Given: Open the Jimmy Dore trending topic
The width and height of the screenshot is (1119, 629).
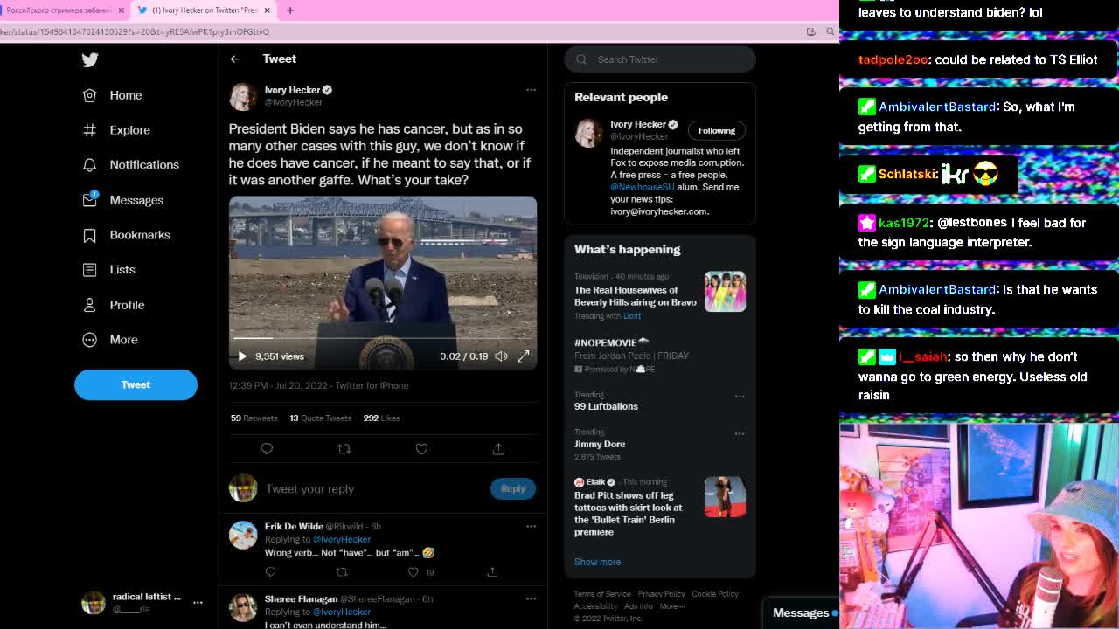Looking at the screenshot, I should coord(600,444).
